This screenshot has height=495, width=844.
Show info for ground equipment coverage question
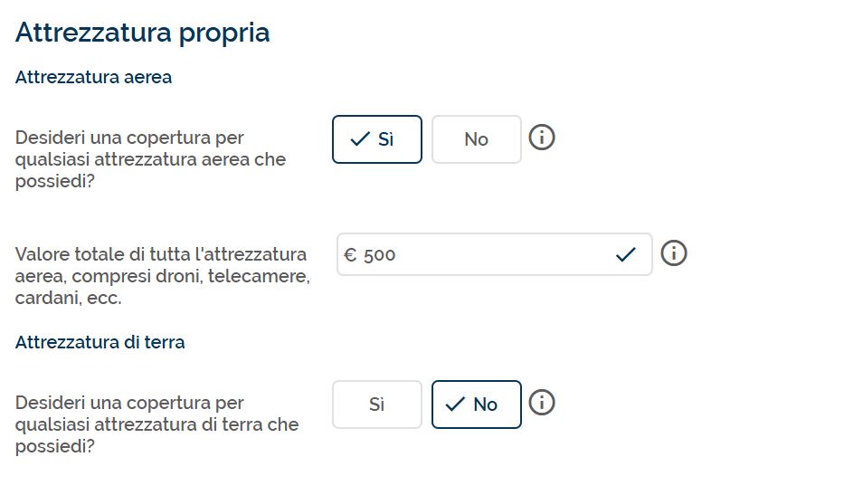coord(542,403)
